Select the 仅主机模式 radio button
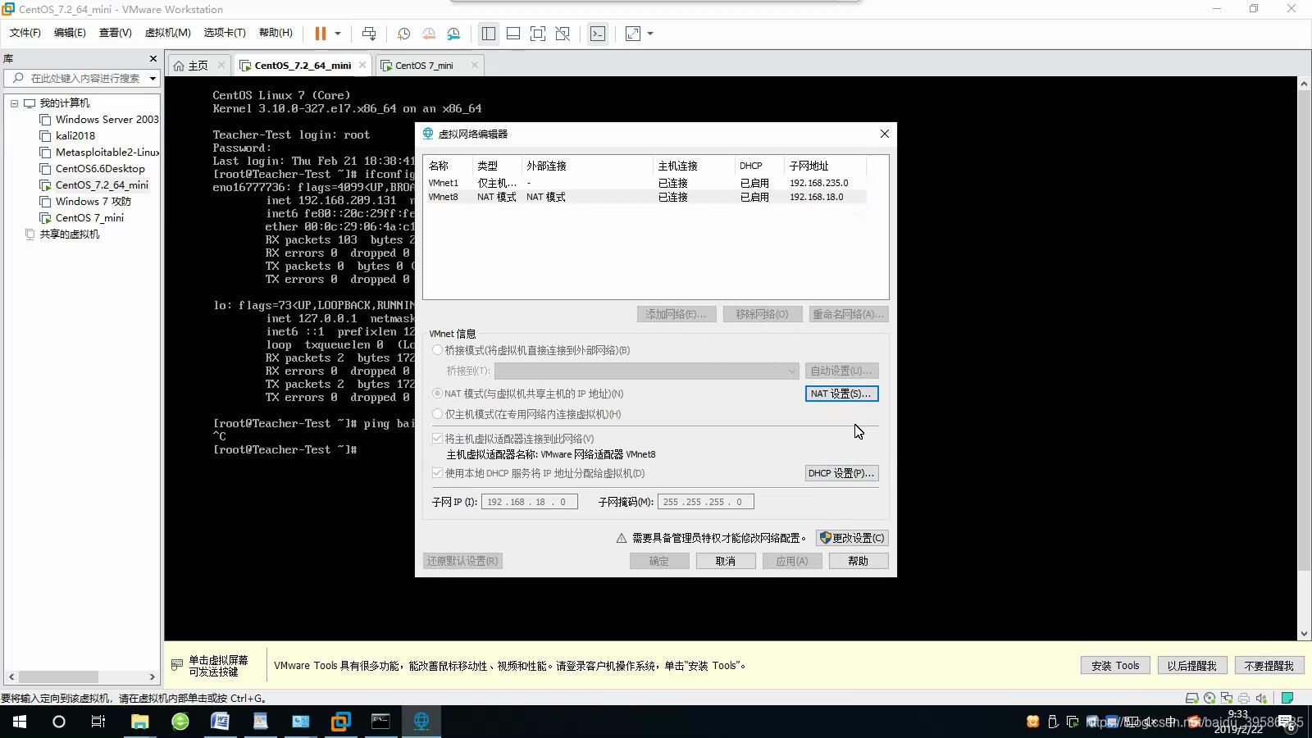The image size is (1312, 738). pos(437,414)
